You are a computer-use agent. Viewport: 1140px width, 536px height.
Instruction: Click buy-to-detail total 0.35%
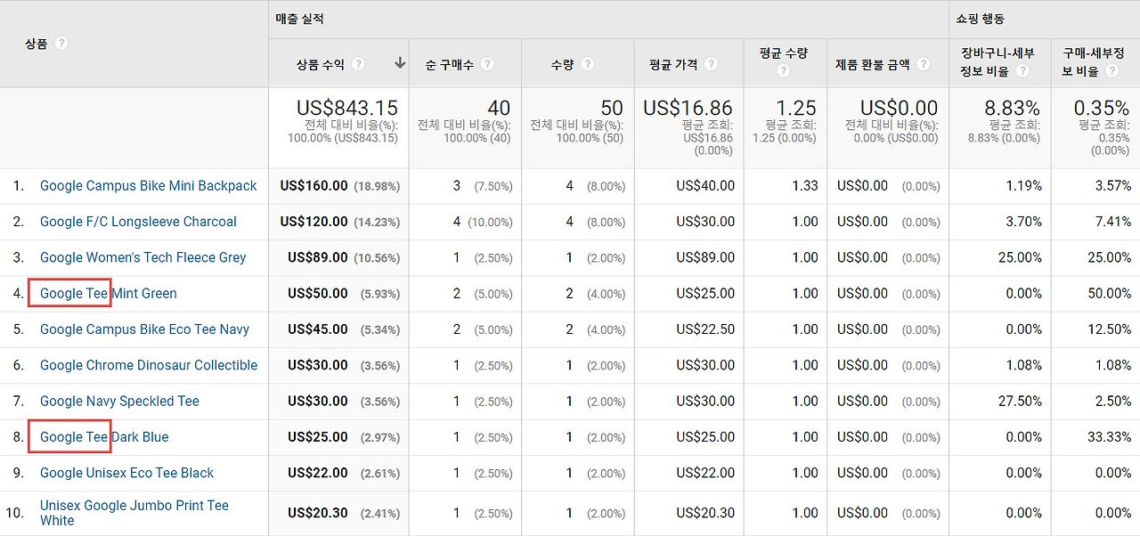coord(1102,108)
